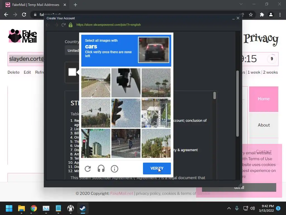Select the tile with palm trees and a house
Image resolution: width=286 pixels, height=215 pixels.
point(156,143)
